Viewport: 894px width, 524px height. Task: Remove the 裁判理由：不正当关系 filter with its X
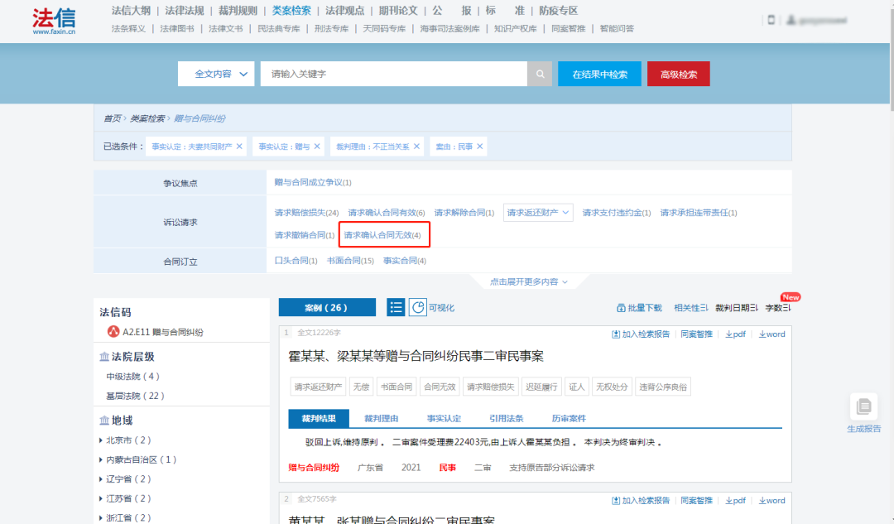(x=416, y=147)
